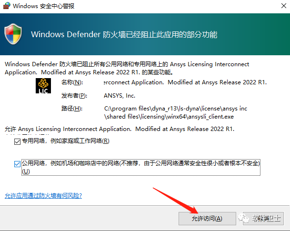The width and height of the screenshot is (290, 231).
Task: Toggle the public networks (公用网络) checkbox
Action: click(x=17, y=164)
